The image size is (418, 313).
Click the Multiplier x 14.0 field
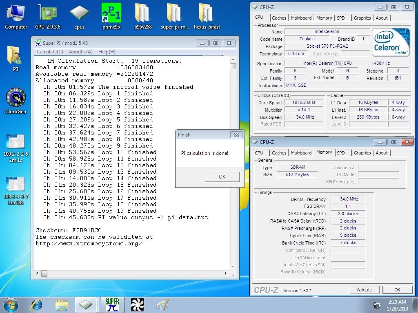304,110
